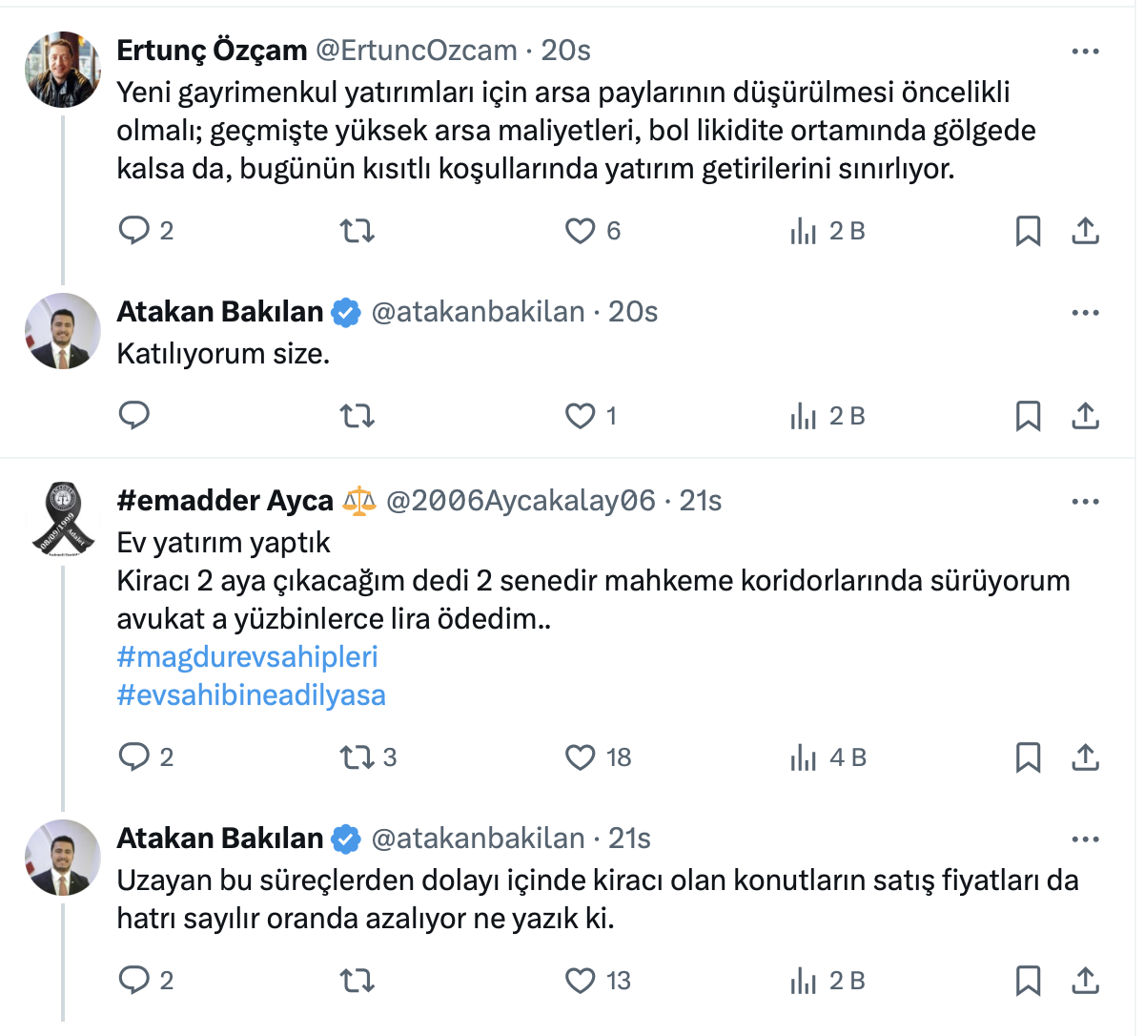Image resolution: width=1144 pixels, height=1036 pixels.
Task: Open more options on Ertunç Özçam's tweet
Action: pyautogui.click(x=1085, y=52)
